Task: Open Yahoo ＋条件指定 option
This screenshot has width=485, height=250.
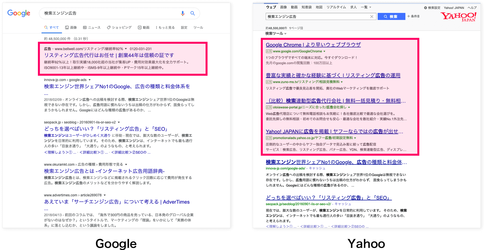Action: [x=413, y=16]
